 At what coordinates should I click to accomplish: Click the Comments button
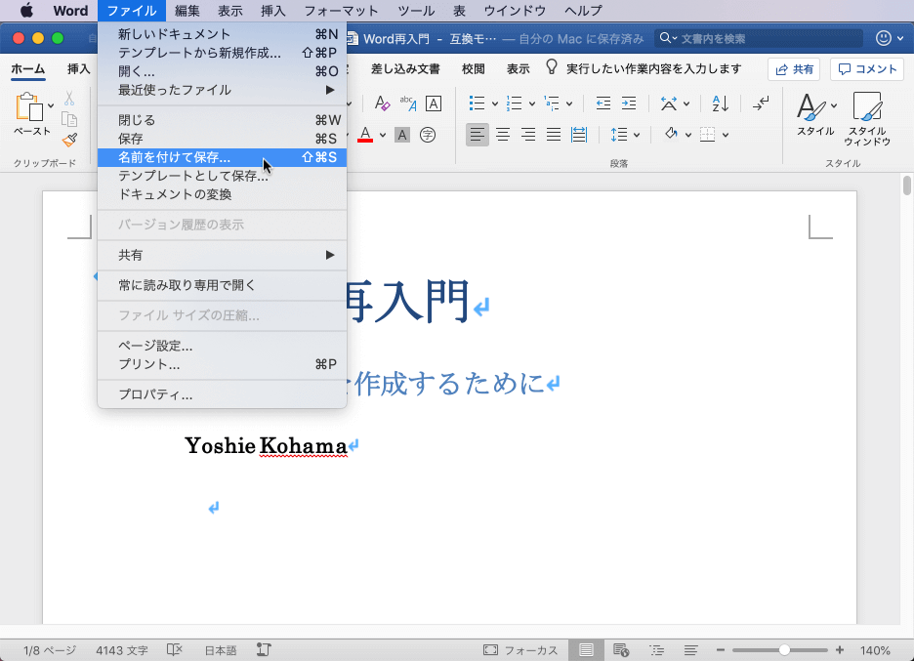tap(867, 69)
